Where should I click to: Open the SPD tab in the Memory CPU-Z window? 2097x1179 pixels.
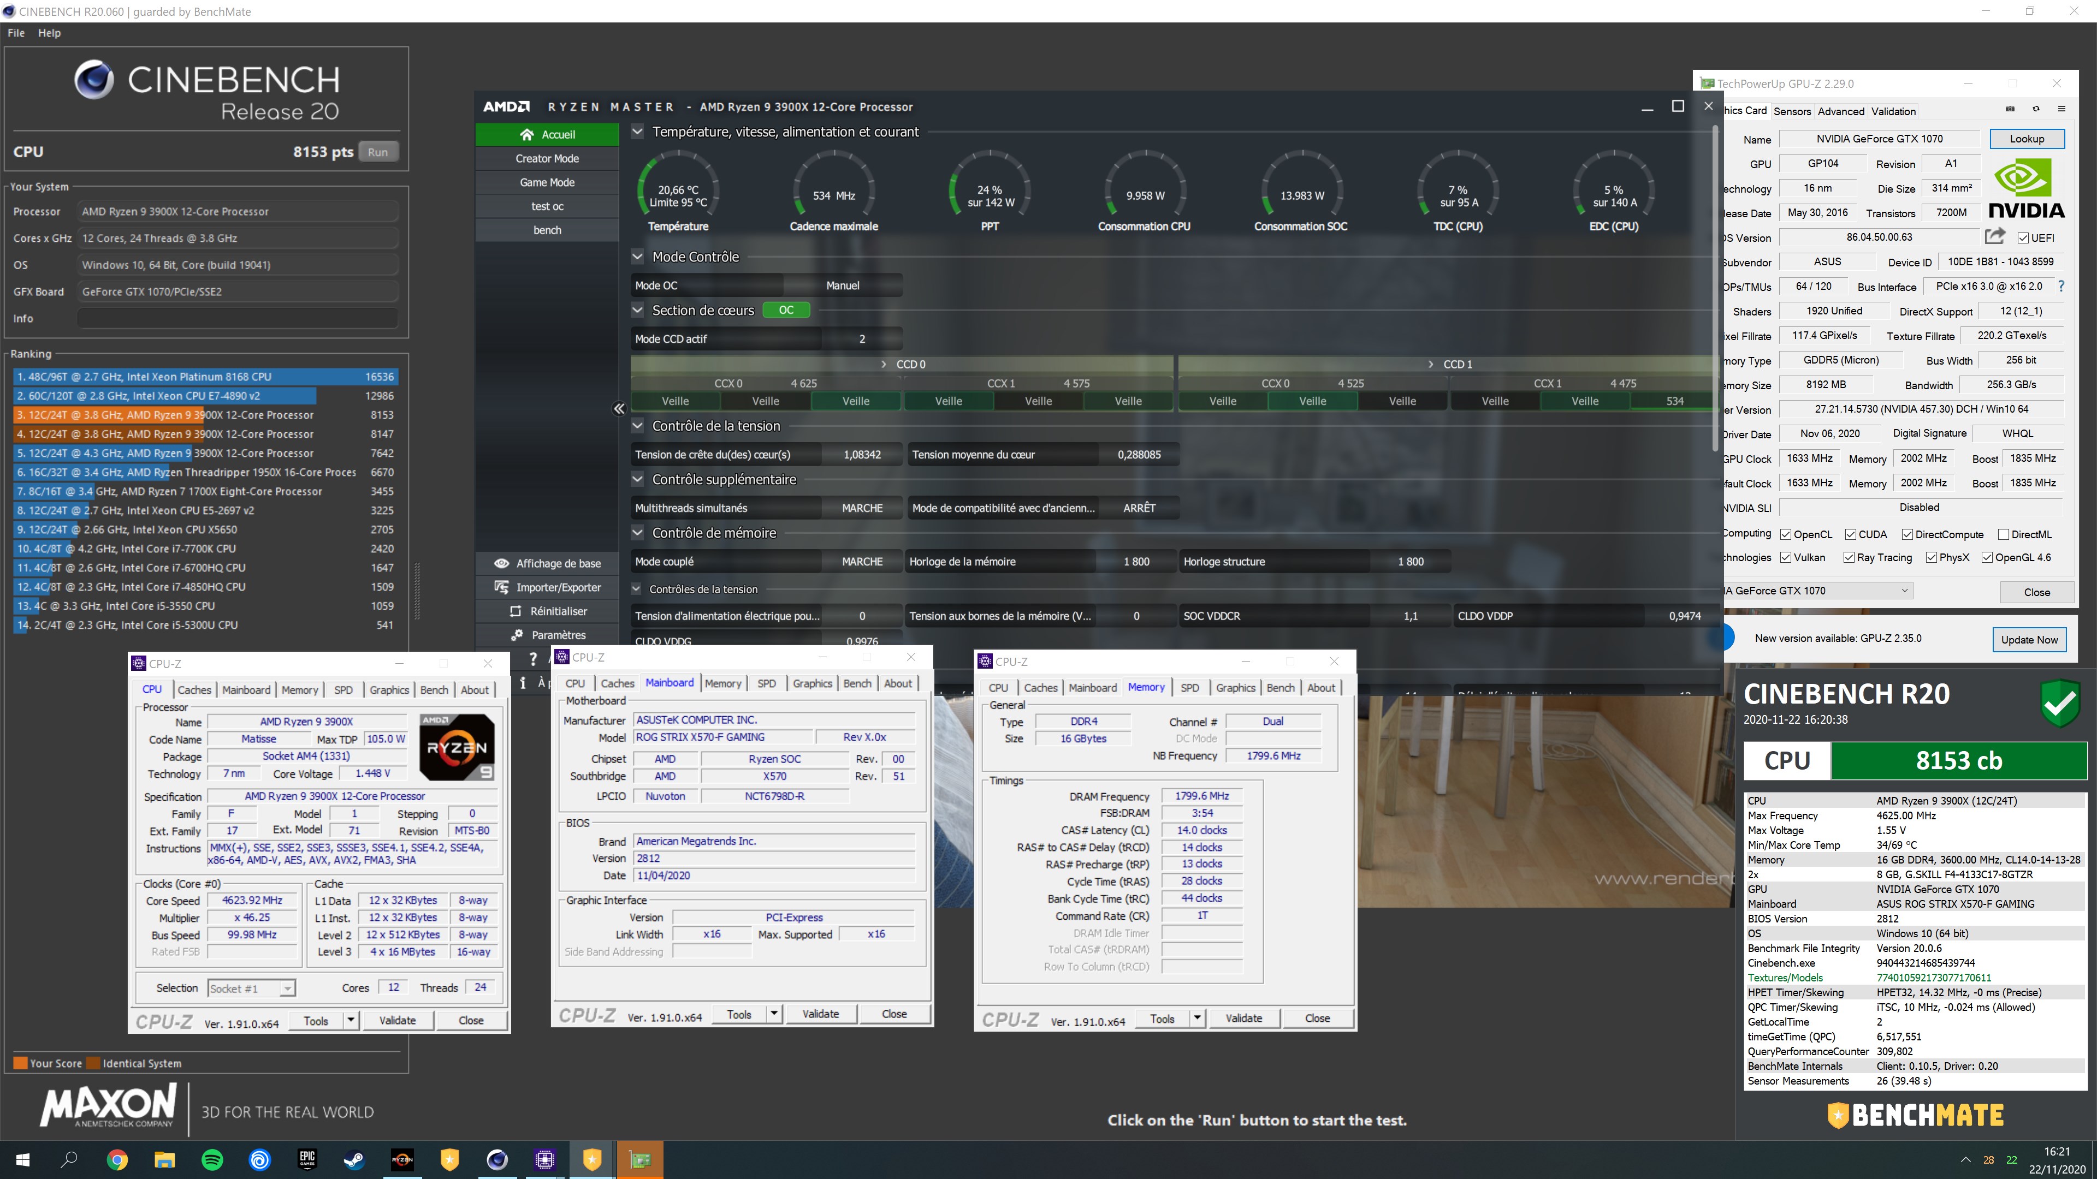click(1189, 688)
